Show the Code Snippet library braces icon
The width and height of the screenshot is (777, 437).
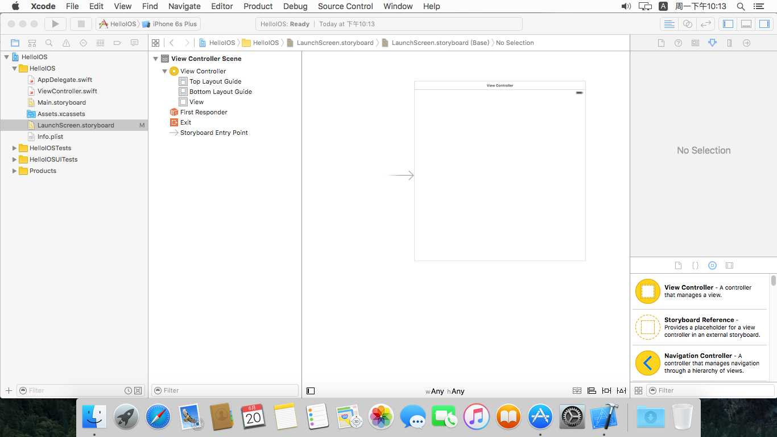pyautogui.click(x=695, y=265)
